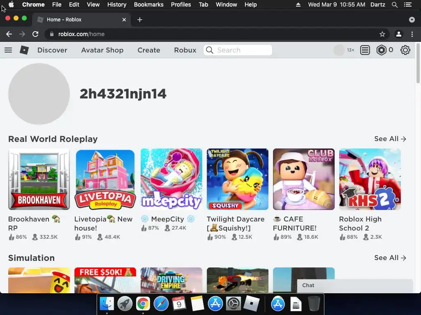Open Calendar from the dock
Image resolution: width=421 pixels, height=315 pixels.
coord(179,304)
